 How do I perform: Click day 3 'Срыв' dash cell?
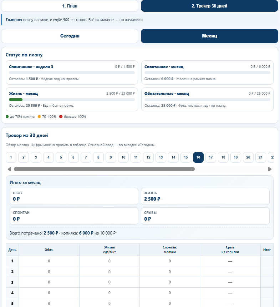(230, 282)
